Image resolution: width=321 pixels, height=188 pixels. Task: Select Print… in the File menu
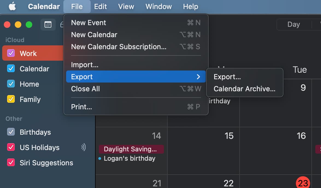[x=81, y=107]
